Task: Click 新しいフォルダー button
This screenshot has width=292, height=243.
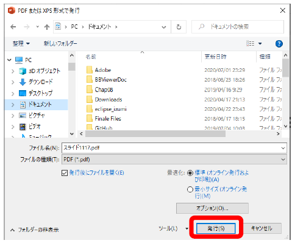Action: 60,43
